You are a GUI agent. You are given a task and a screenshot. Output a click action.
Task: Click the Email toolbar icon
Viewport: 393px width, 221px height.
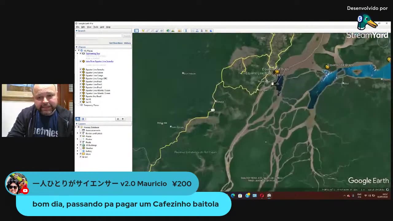pyautogui.click(x=193, y=31)
